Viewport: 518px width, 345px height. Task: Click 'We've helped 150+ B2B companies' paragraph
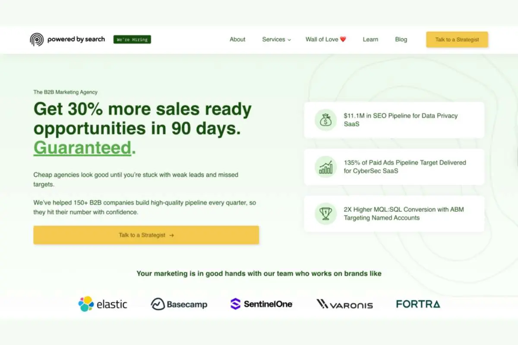click(145, 207)
